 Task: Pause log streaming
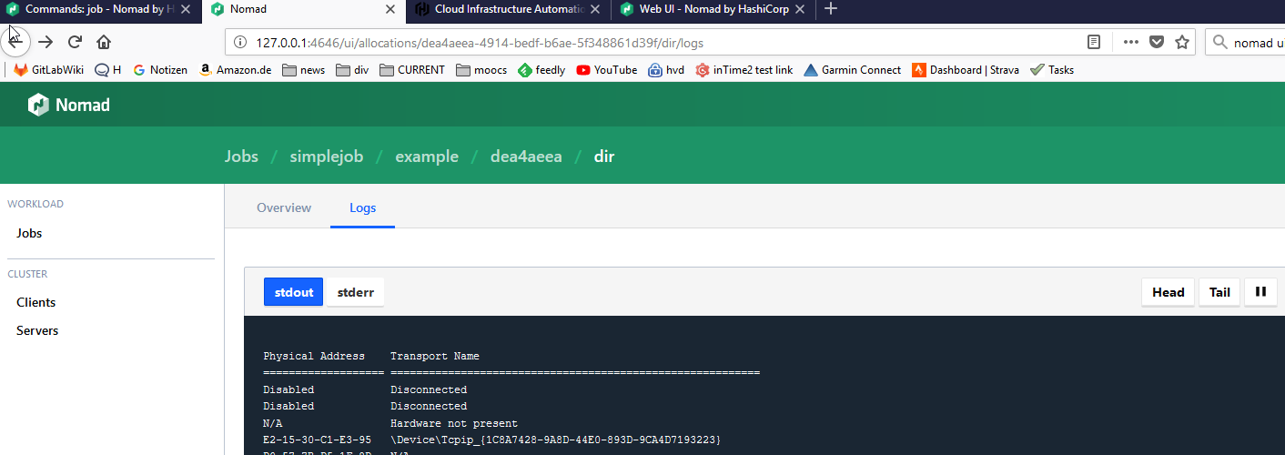point(1260,292)
